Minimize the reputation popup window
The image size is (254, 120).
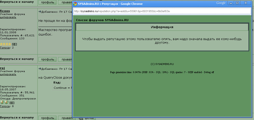tap(231, 3)
